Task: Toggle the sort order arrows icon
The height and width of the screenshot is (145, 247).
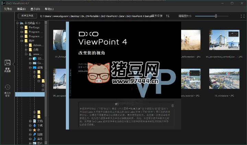Action: (x=168, y=16)
